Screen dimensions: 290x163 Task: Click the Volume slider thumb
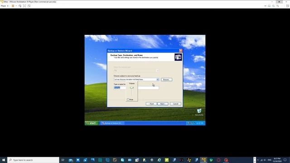(131, 88)
